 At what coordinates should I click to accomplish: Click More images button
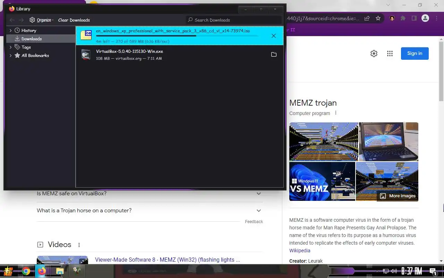[x=398, y=196]
